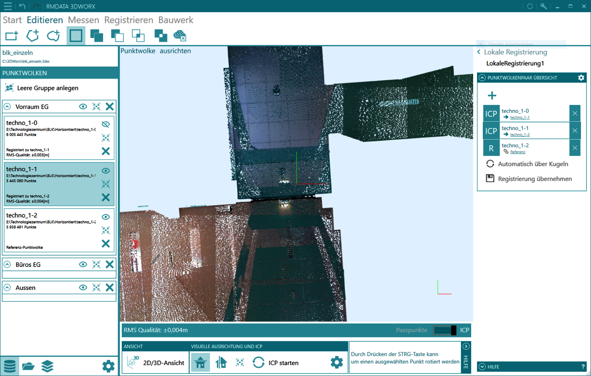Click the delete point cloud icon in toolbar
This screenshot has width=591, height=376.
pos(180,36)
